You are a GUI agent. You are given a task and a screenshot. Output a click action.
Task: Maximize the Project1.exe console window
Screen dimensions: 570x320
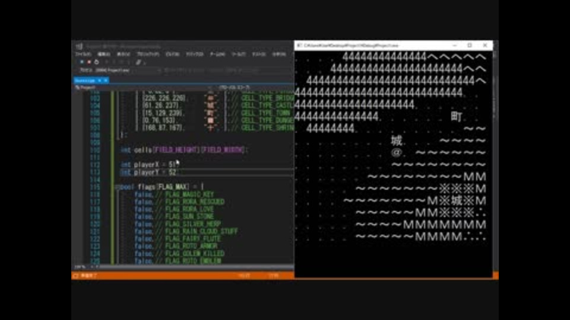(470, 46)
